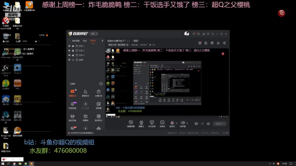The width and height of the screenshot is (296, 166).
Task: Open the hamburger menu in title bar
Action: point(212,34)
